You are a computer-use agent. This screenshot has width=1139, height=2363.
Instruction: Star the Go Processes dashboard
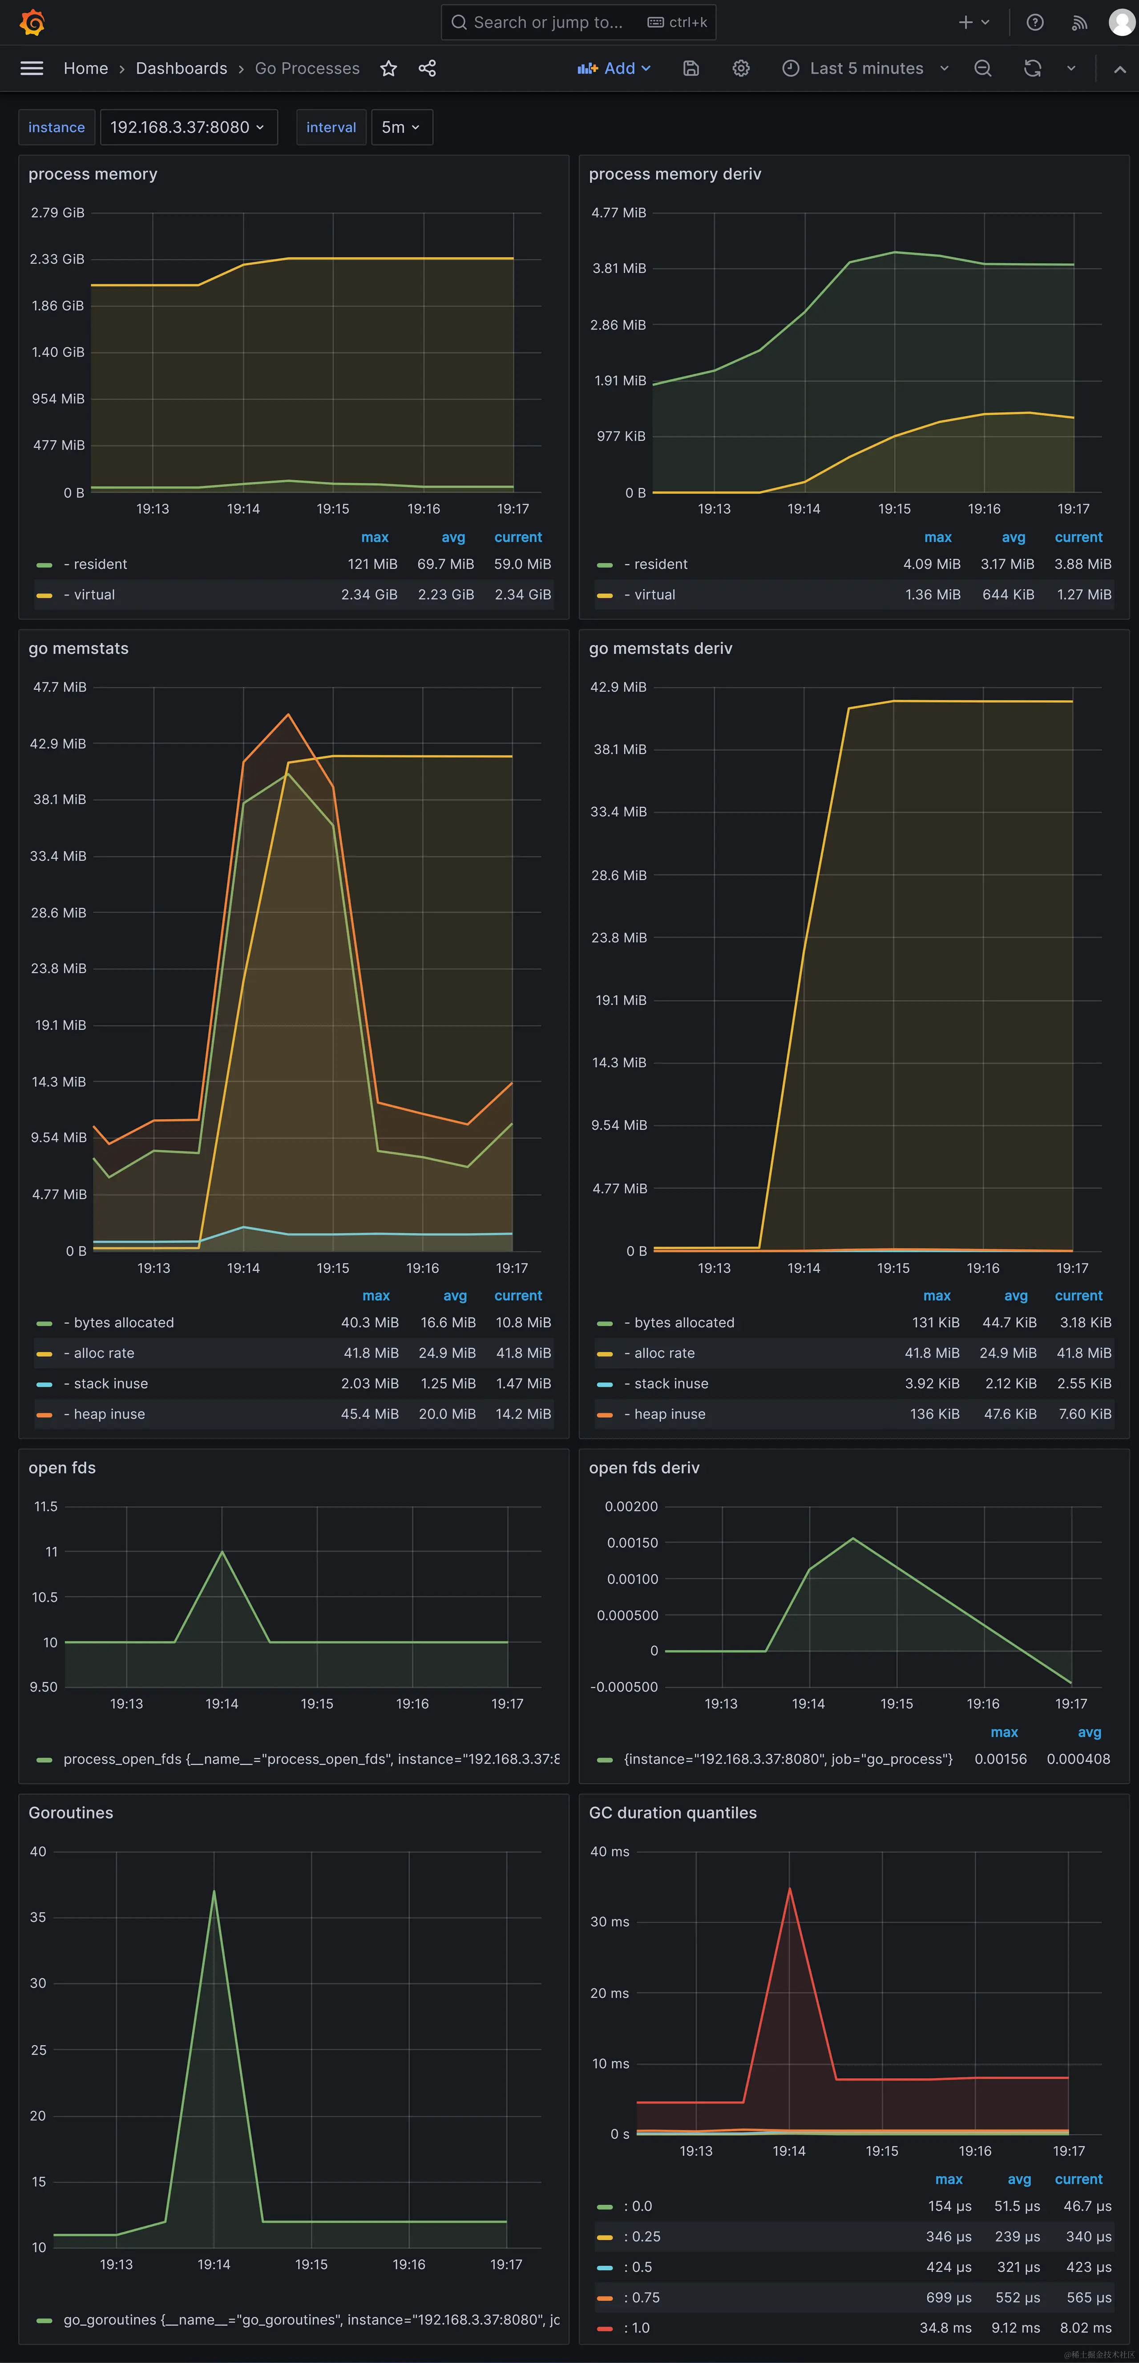[x=388, y=68]
